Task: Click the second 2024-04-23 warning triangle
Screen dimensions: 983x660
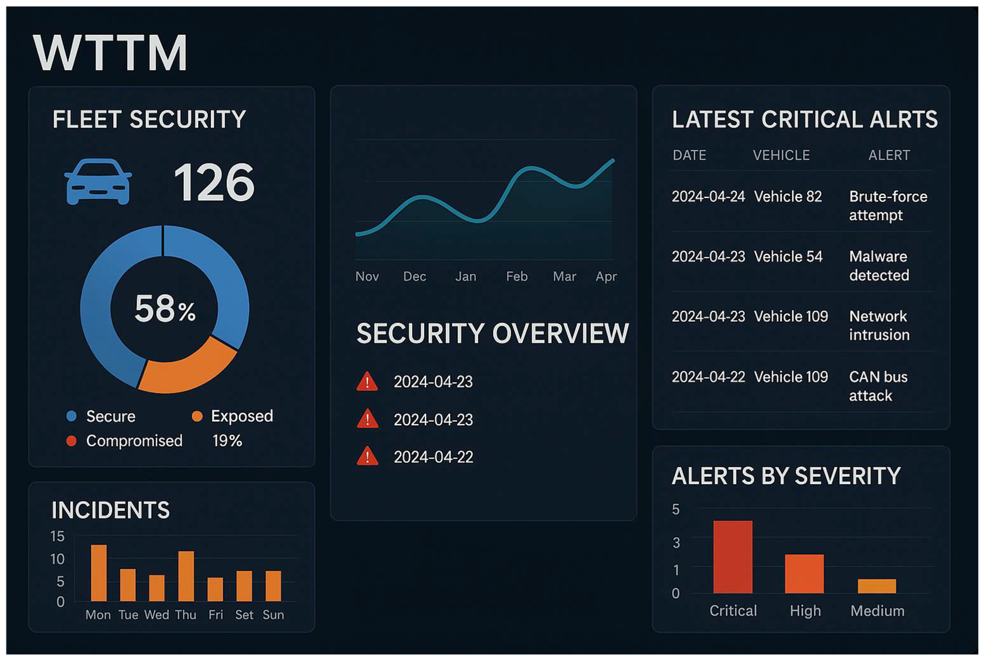Action: coord(367,419)
